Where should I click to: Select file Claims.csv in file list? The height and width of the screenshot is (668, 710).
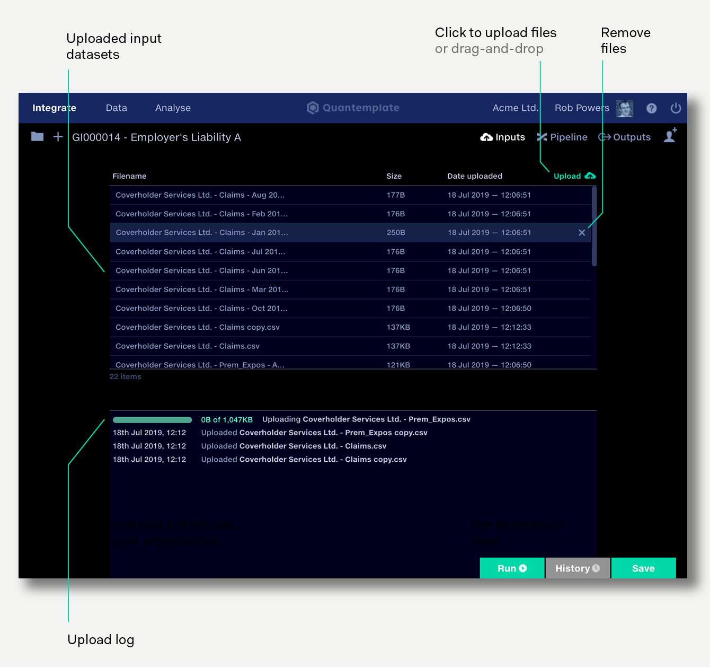(x=350, y=346)
